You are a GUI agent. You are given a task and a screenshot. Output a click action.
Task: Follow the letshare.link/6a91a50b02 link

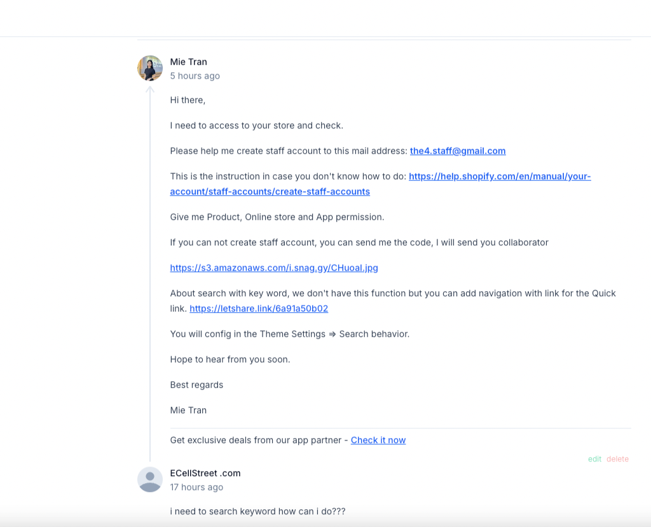point(259,308)
